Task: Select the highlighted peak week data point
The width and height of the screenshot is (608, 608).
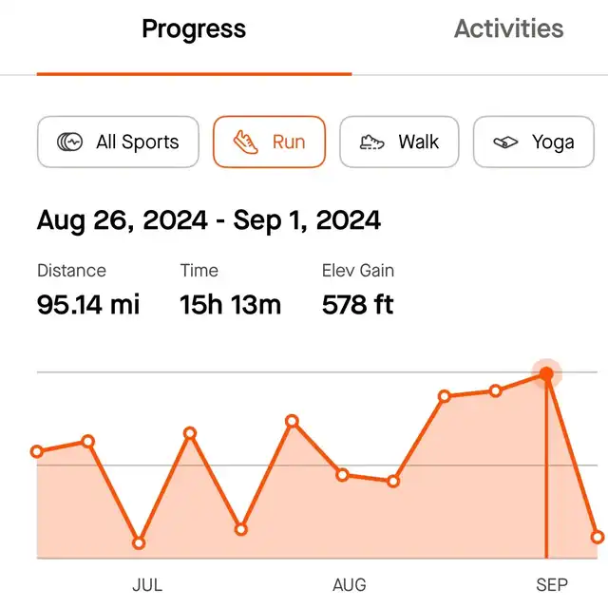Action: 546,373
